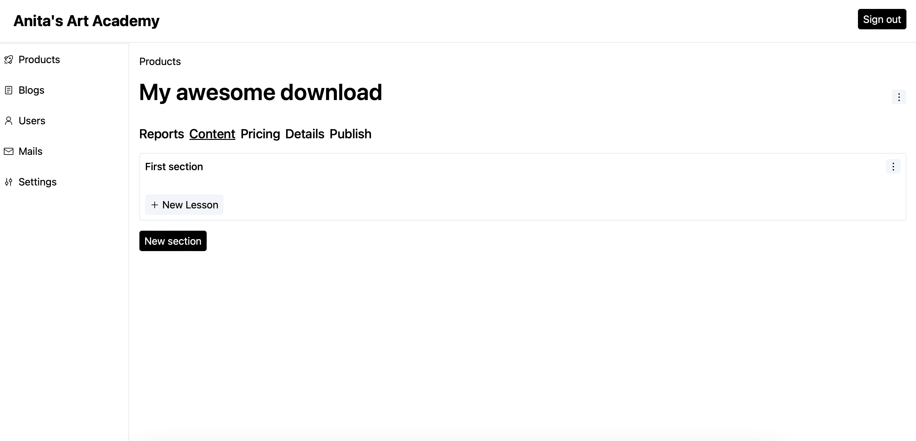
Task: Click the First section title
Action: coord(174,166)
